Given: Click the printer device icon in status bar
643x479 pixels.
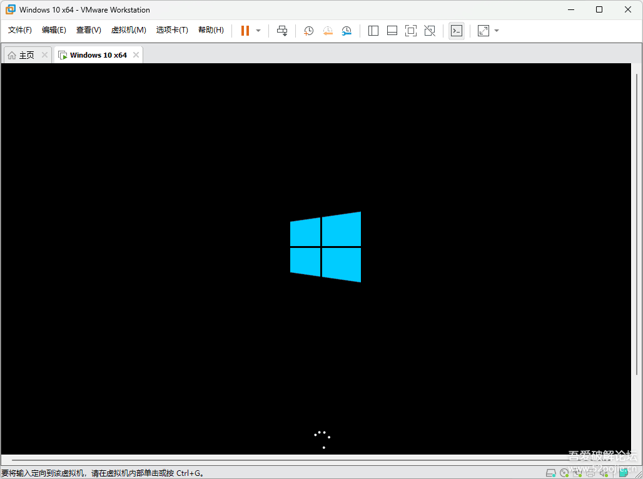Looking at the screenshot, I should click(x=589, y=473).
